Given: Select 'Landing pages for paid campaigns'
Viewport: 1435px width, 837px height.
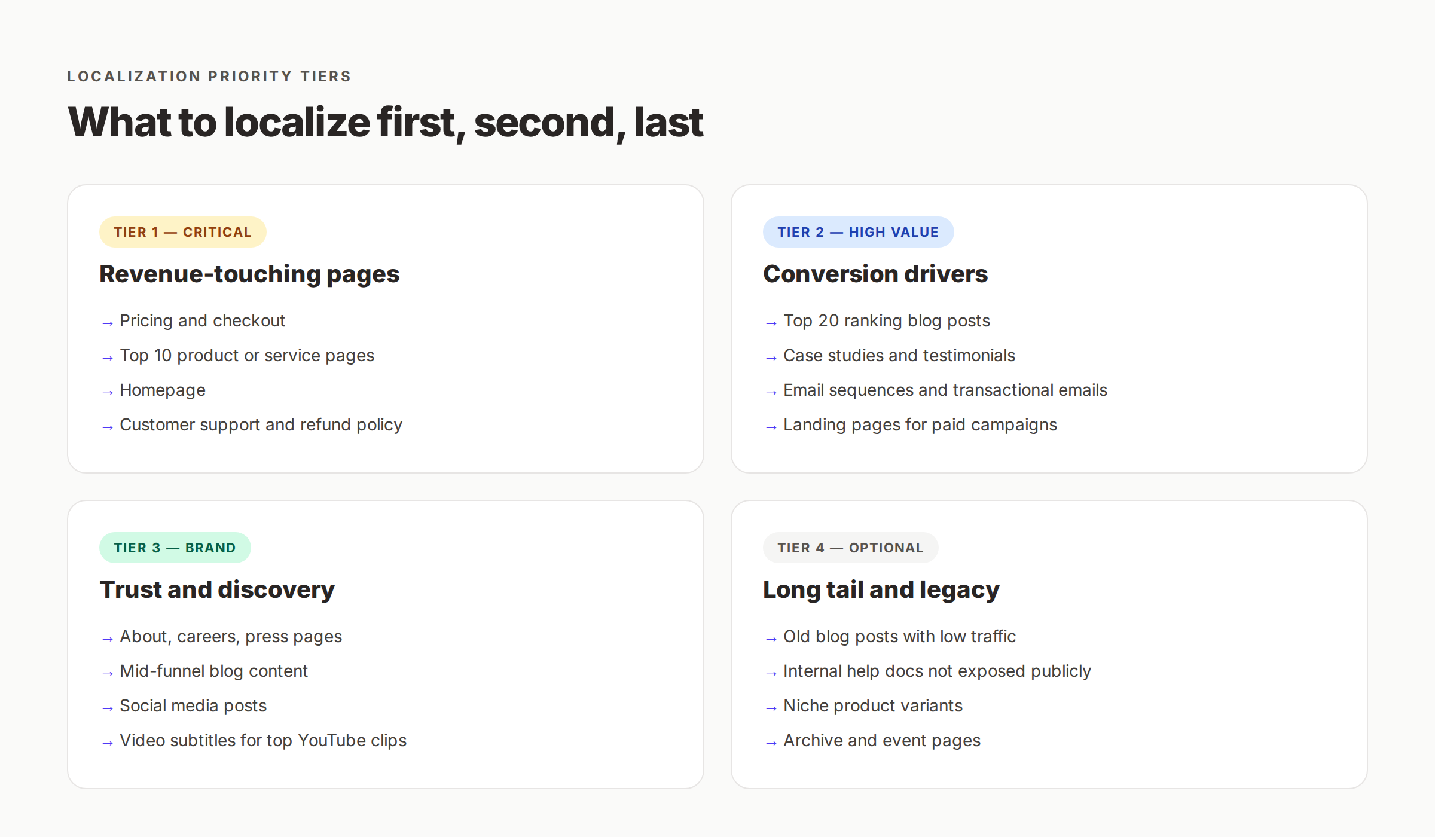Looking at the screenshot, I should (920, 425).
